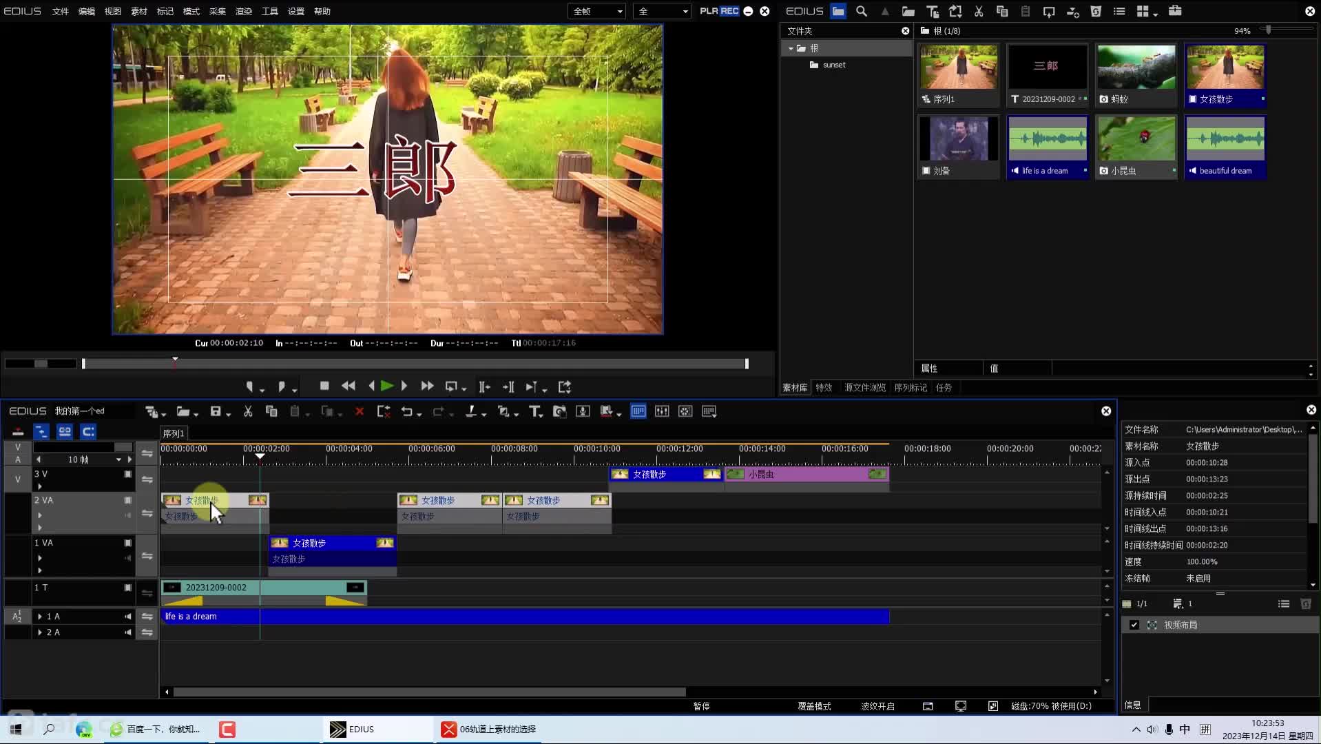
Task: Select the 小昆虫 clip on the timeline
Action: (807, 475)
